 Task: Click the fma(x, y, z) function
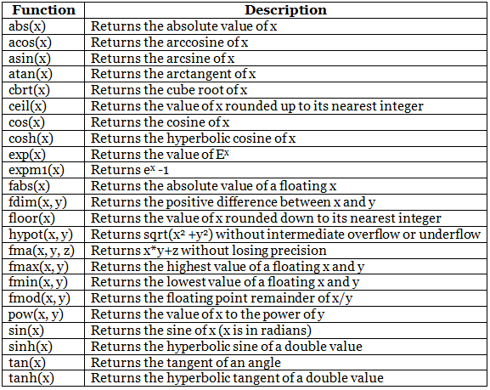pyautogui.click(x=42, y=251)
